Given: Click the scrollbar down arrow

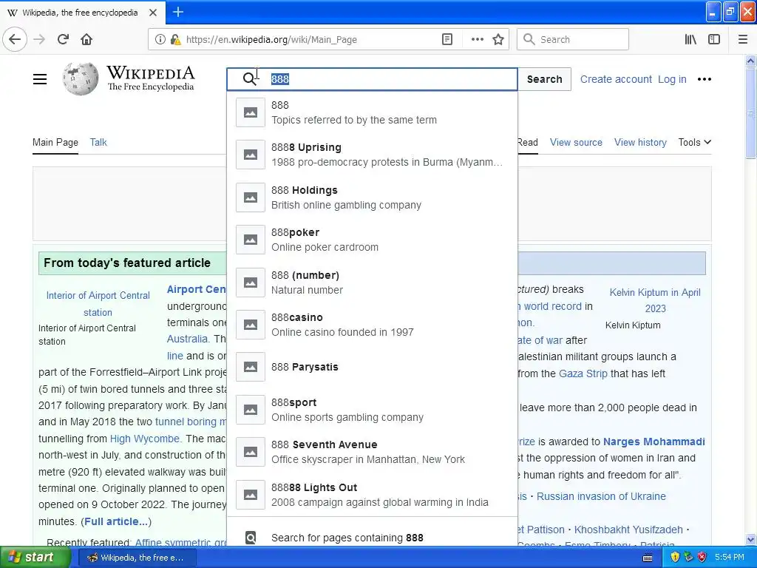Looking at the screenshot, I should [x=750, y=539].
